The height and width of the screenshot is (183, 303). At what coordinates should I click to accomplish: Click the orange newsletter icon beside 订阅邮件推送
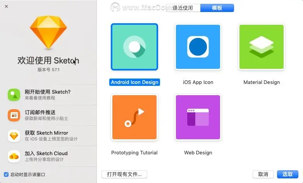tap(14, 115)
